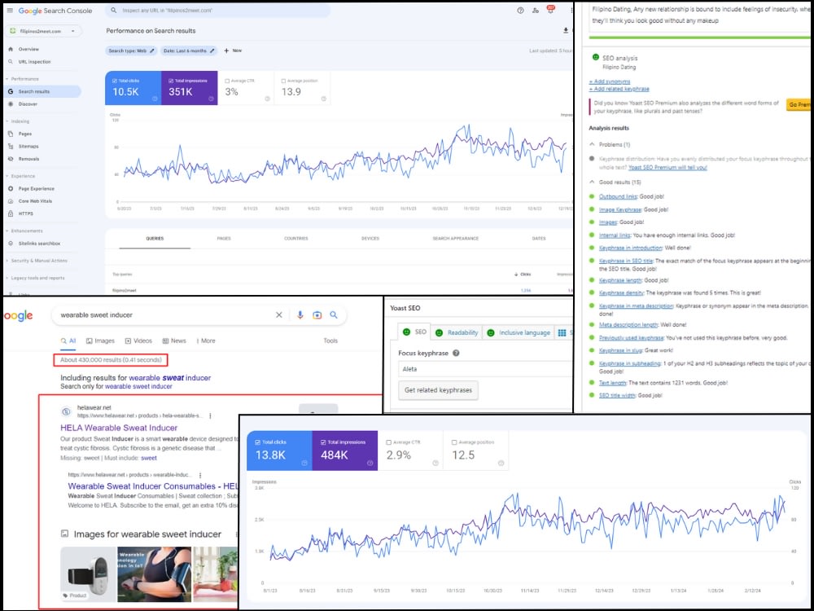This screenshot has height=611, width=814.
Task: Edit the Date: Last 6 months filter
Action: click(189, 51)
